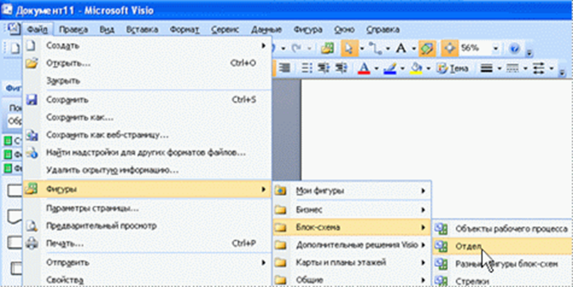Select Объекты рабочего процесса stencil

coord(502,229)
